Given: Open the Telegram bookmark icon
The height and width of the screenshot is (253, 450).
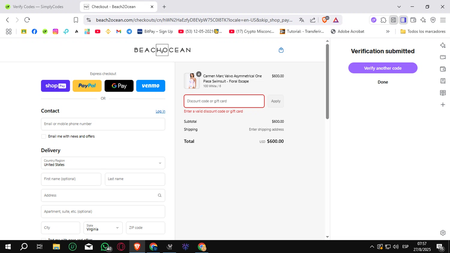Looking at the screenshot, I should [x=129, y=31].
